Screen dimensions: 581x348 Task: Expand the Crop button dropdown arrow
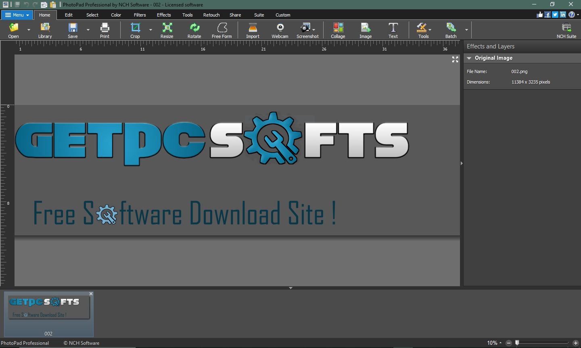150,30
